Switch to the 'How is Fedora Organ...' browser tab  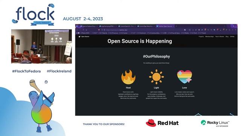pos(88,26)
